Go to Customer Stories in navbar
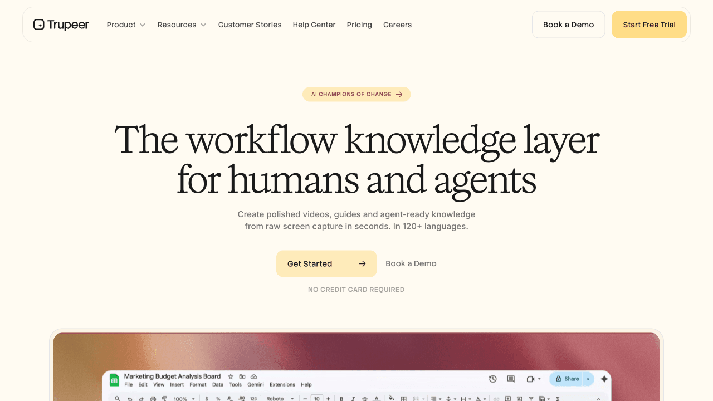713x401 pixels. pos(250,25)
